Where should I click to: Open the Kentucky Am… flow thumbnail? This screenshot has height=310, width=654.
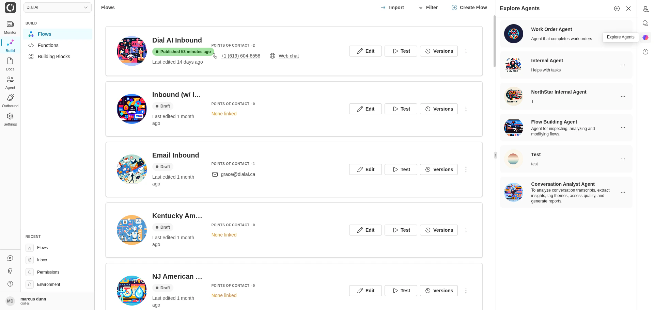132,230
